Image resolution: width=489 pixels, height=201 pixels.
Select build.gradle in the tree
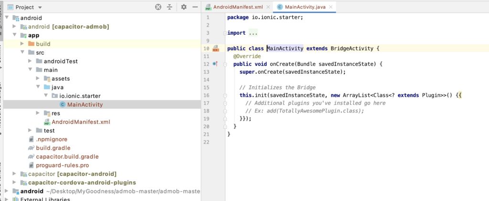53,148
